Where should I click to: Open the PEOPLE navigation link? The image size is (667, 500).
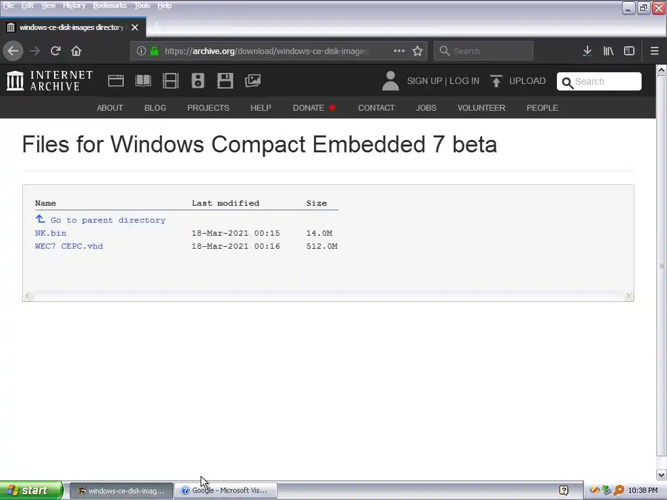(x=542, y=107)
